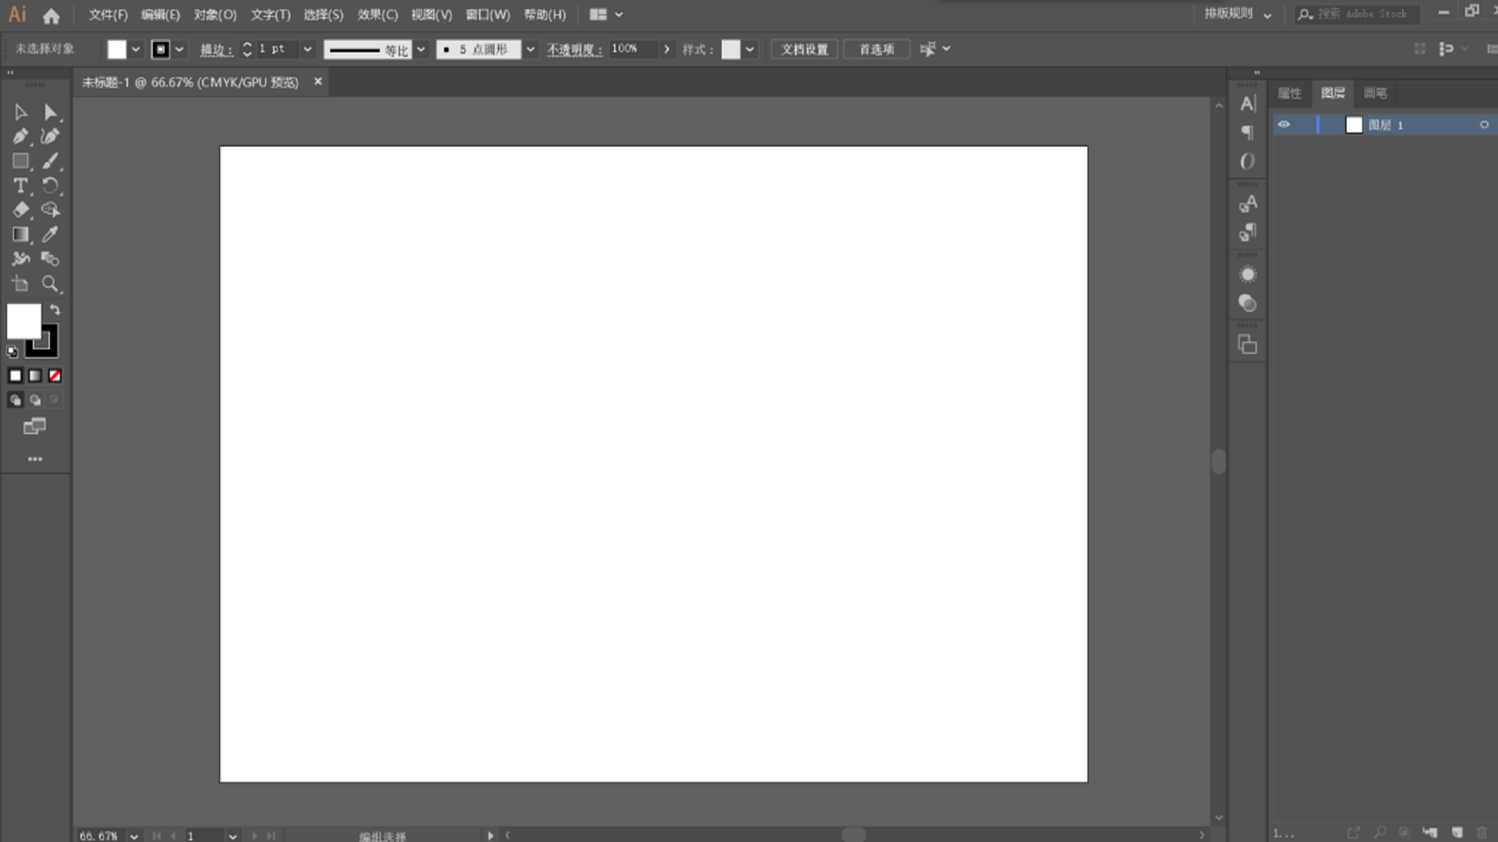Select the Zoom magnifier tool
Image resolution: width=1498 pixels, height=842 pixels.
pyautogui.click(x=50, y=284)
